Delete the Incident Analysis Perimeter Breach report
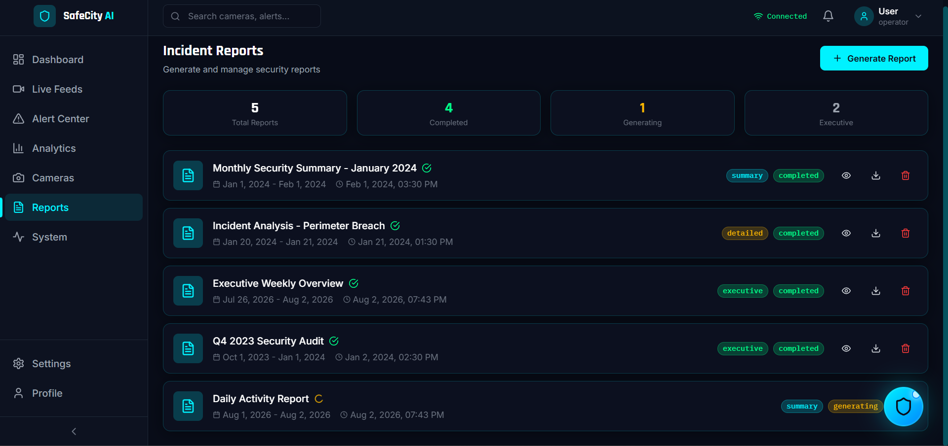 click(906, 233)
